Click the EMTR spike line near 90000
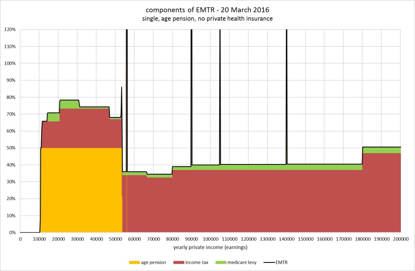Viewport: 415px width, 271px height. pyautogui.click(x=191, y=97)
